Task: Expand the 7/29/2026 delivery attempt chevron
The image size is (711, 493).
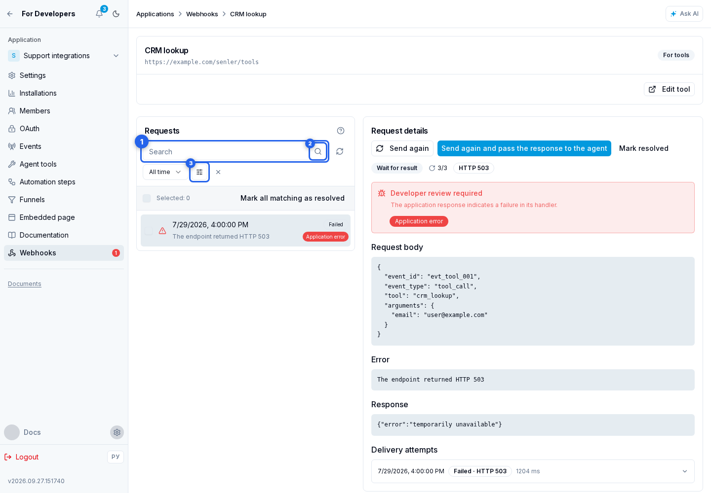Action: 685,471
